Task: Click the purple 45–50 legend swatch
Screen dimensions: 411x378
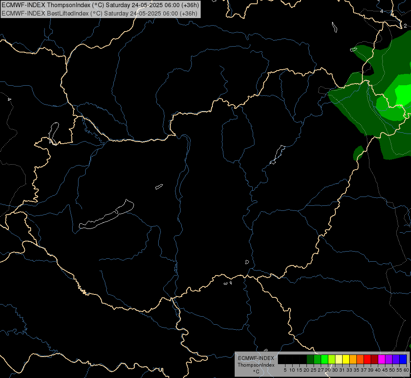Action: click(389, 360)
